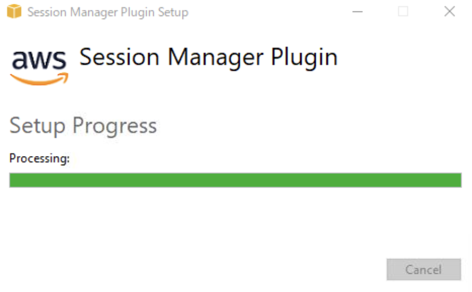
Task: Click the "Session Manager Plugin" heading
Action: coord(208,57)
